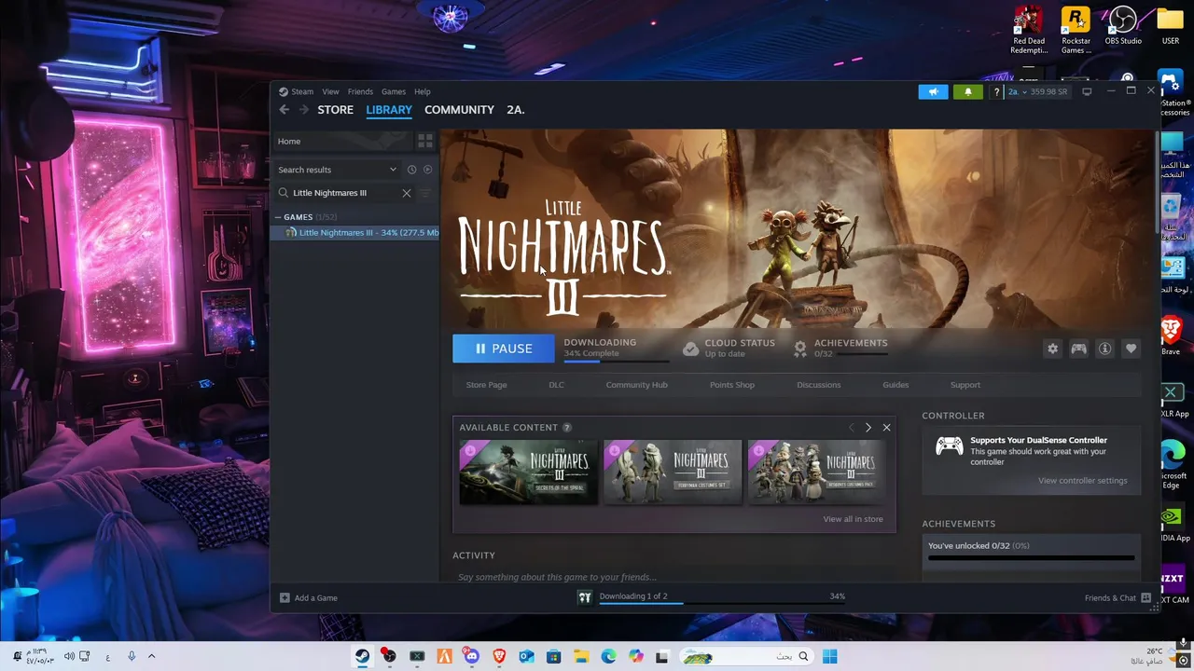The width and height of the screenshot is (1194, 671).
Task: Open the Steam menu
Action: tap(297, 92)
